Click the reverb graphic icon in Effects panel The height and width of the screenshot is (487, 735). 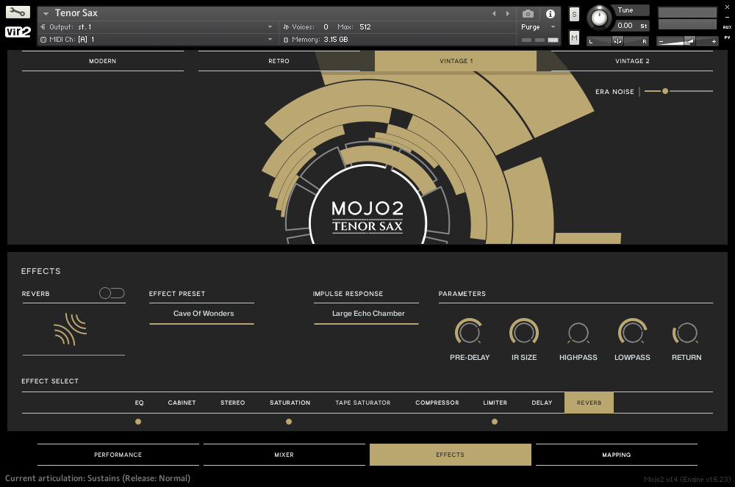point(71,328)
